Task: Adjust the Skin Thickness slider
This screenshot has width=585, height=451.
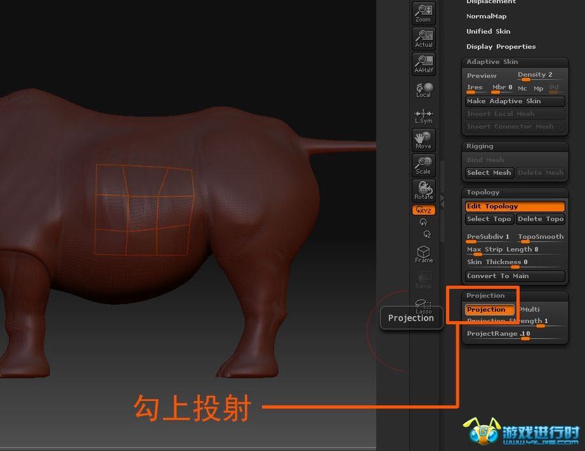Action: [x=515, y=263]
